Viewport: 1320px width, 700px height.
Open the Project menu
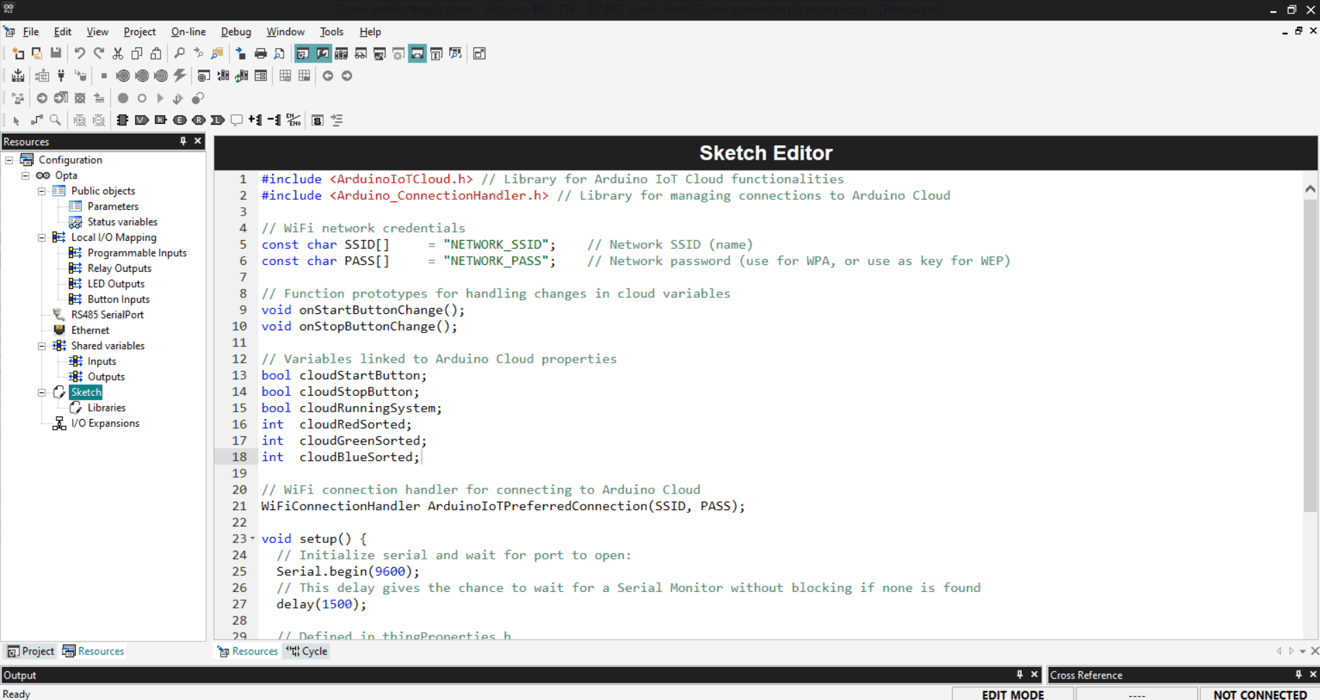click(x=139, y=32)
